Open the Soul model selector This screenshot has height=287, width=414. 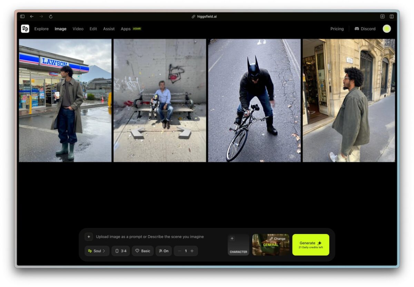click(97, 251)
